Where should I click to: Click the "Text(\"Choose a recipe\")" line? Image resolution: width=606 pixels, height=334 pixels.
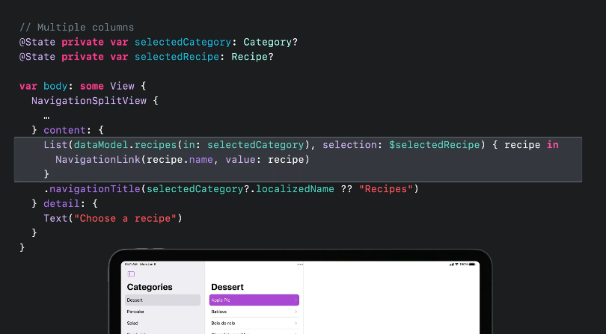(113, 218)
